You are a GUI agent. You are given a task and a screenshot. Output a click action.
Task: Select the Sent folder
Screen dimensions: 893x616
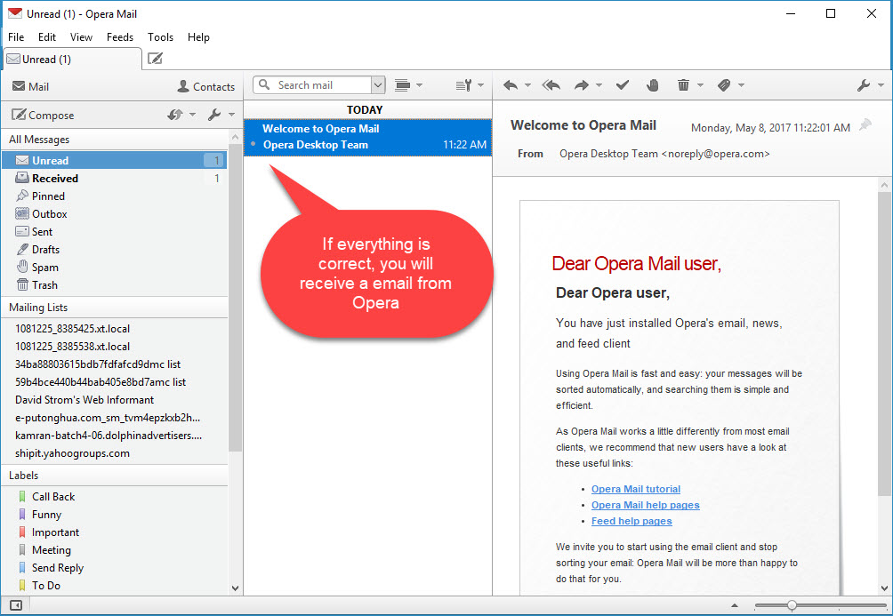(115, 232)
